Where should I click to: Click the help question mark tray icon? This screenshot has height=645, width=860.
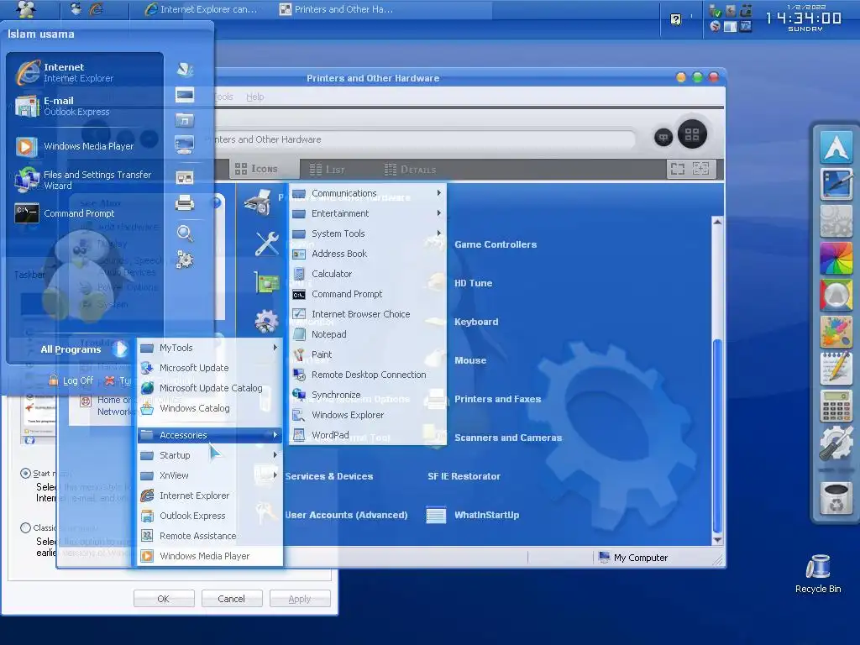[x=676, y=20]
